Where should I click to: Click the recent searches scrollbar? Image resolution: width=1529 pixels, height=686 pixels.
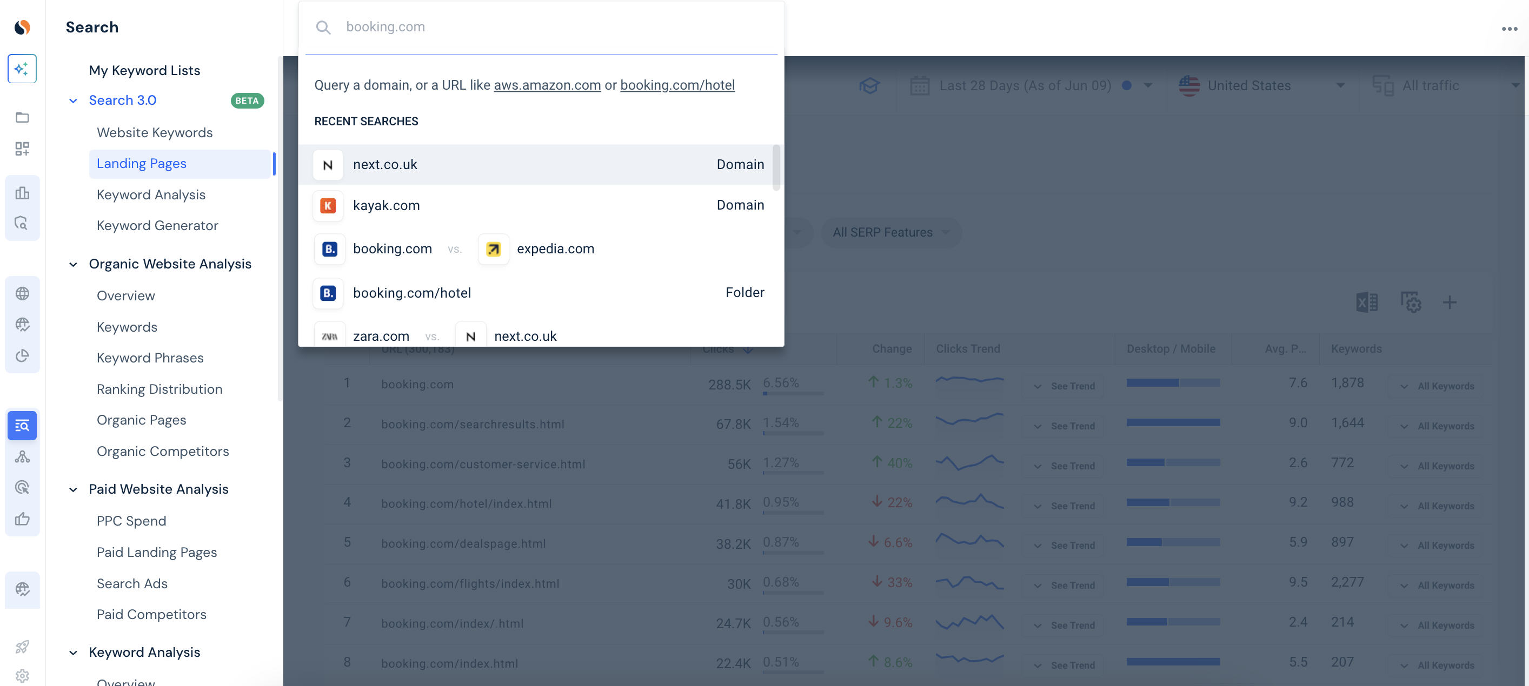776,167
